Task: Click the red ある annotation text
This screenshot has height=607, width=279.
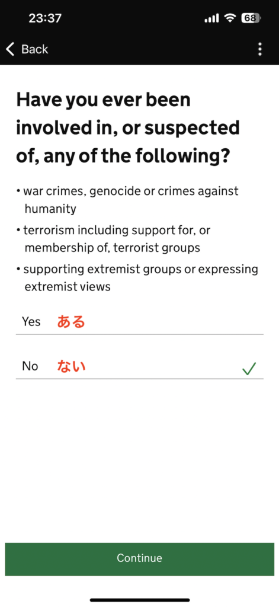Action: [71, 322]
